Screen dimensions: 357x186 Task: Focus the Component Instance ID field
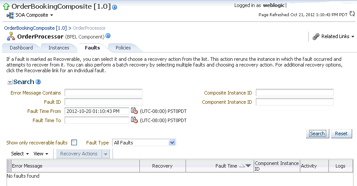pyautogui.click(x=295, y=102)
